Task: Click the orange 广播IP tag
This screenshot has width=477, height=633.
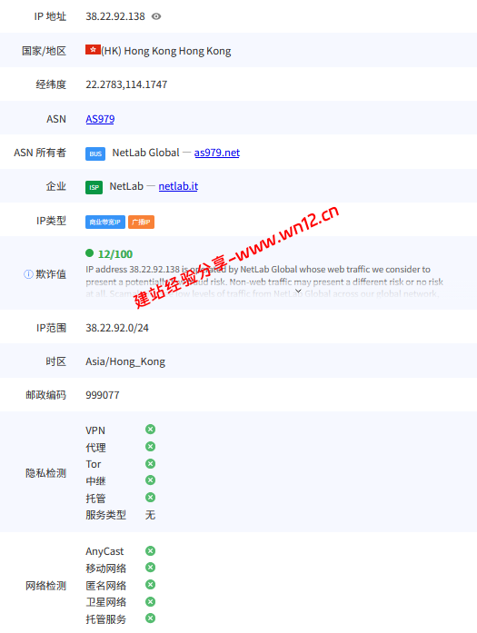Action: [x=142, y=222]
